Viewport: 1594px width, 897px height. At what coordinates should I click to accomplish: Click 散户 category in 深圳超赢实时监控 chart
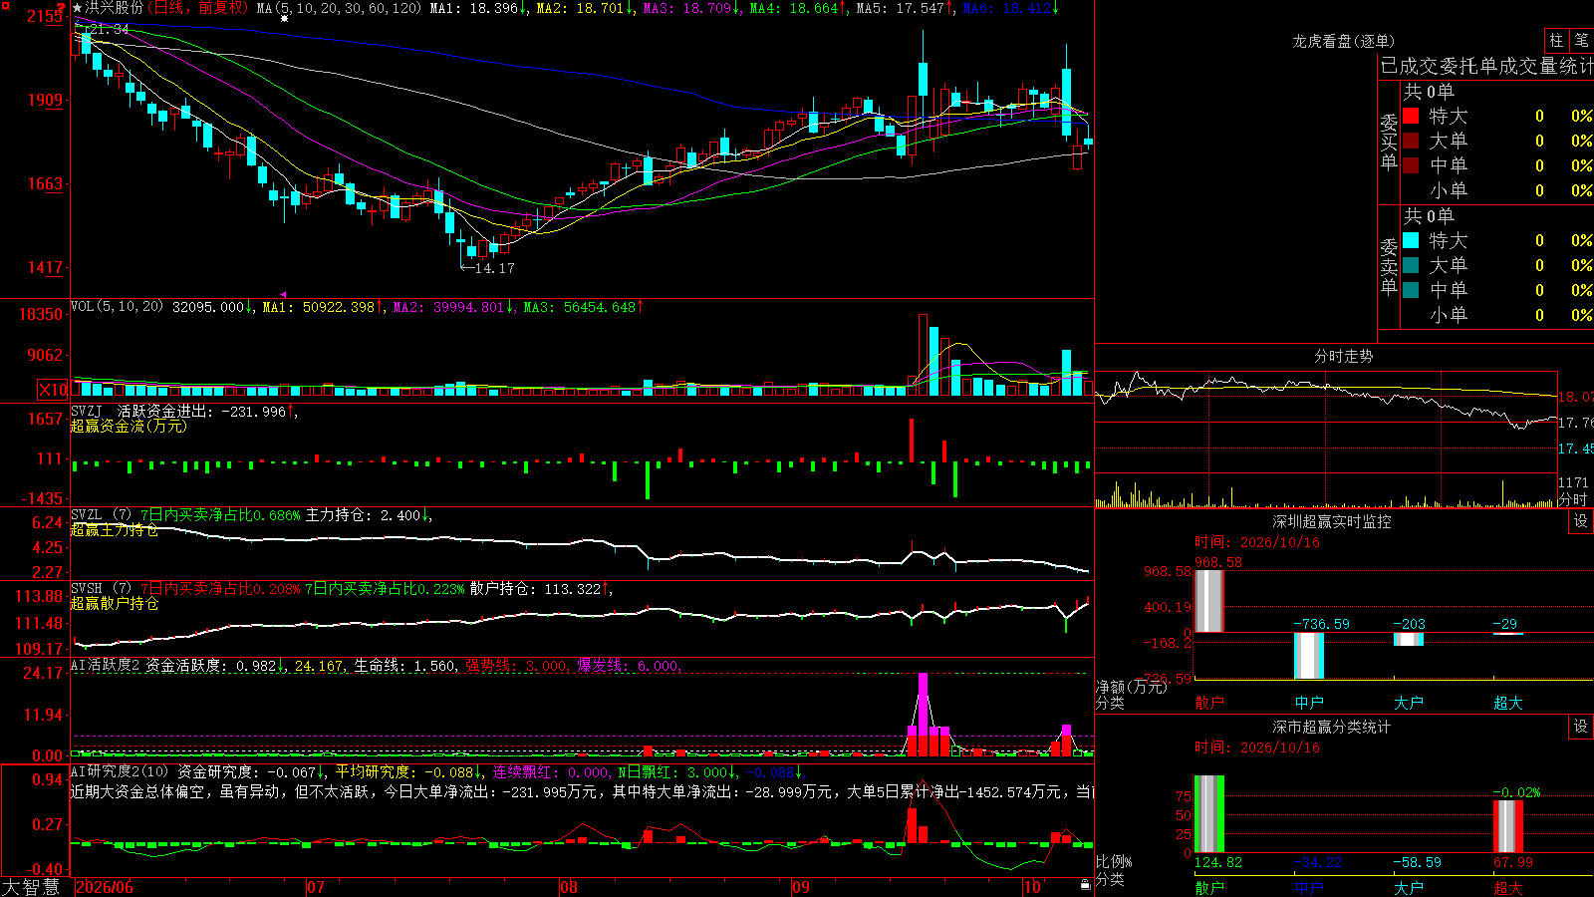click(x=1209, y=703)
